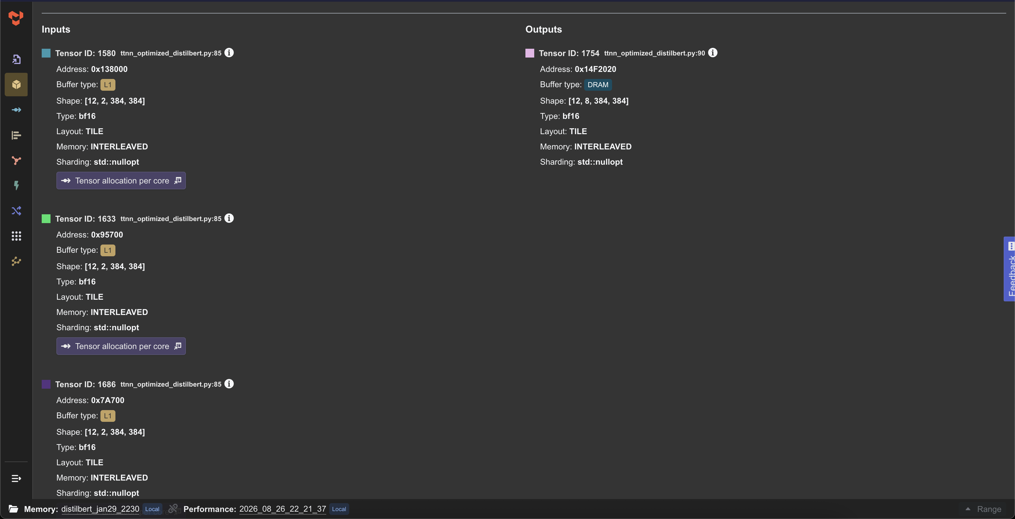The width and height of the screenshot is (1015, 519).
Task: Click the Tensor ID: 1754 heading
Action: point(569,53)
